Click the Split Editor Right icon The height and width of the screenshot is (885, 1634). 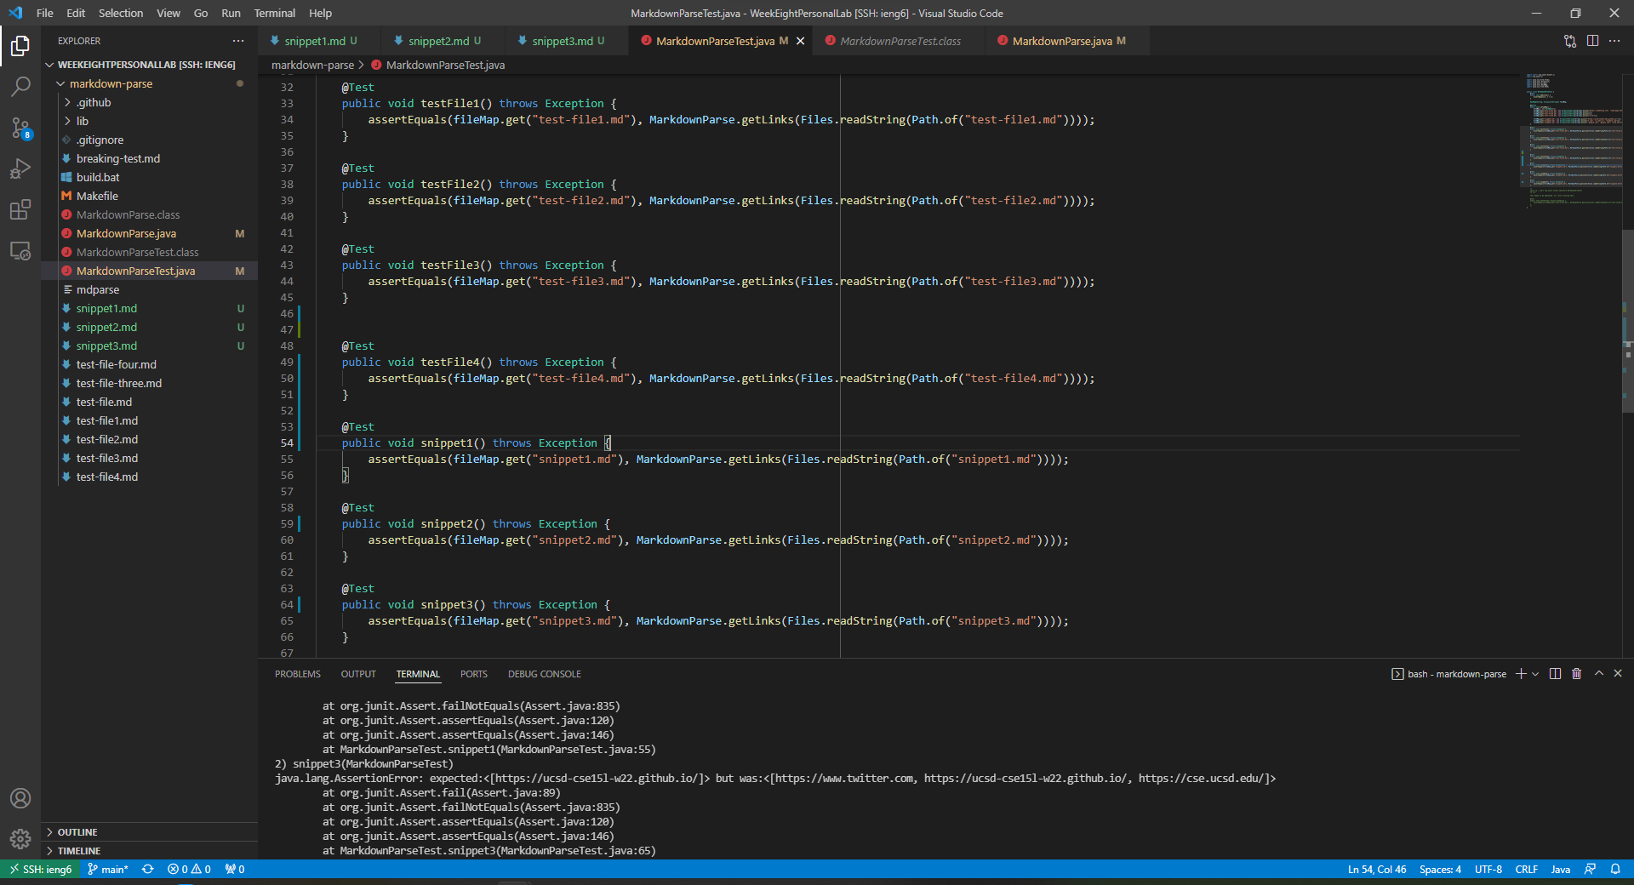tap(1592, 41)
